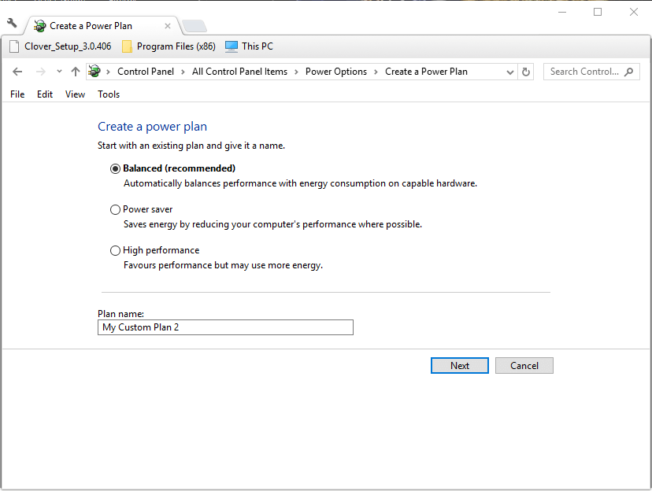Click the Power Options address bar icon
The height and width of the screenshot is (491, 652).
[94, 72]
